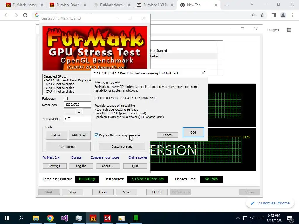
Task: Open the Log file button
Action: 81,166
